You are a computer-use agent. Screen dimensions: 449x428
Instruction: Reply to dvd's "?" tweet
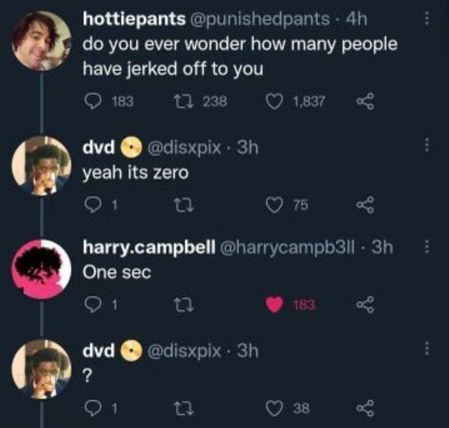tap(94, 408)
